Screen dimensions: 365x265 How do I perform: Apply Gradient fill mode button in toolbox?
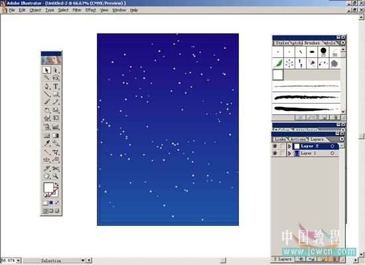(51, 203)
